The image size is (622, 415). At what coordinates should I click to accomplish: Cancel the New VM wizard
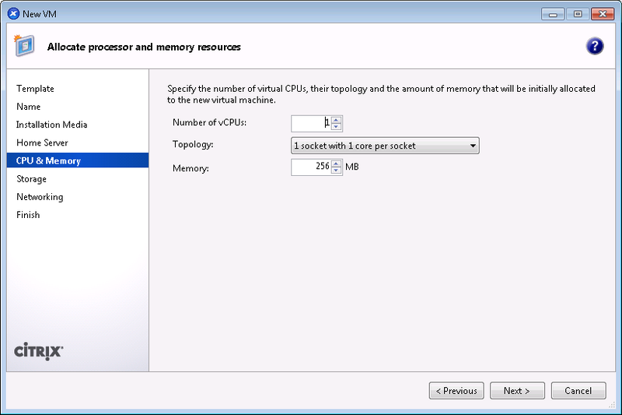(x=578, y=391)
